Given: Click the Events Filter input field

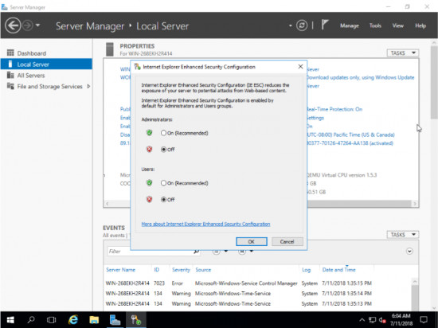Looking at the screenshot, I should point(151,252).
